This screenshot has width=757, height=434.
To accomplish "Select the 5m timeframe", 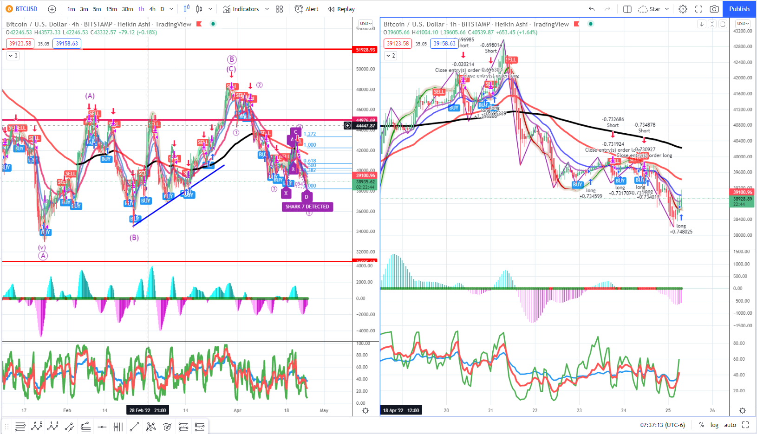I will (97, 9).
